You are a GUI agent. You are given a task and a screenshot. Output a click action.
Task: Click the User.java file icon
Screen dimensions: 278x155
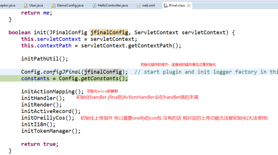tap(26, 6)
